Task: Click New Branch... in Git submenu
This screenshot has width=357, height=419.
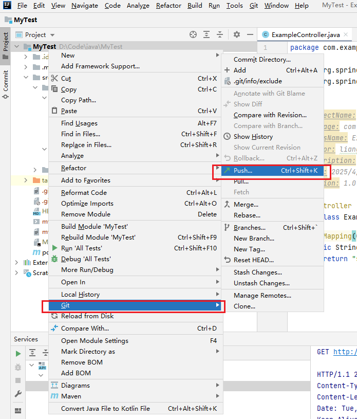Action: point(272,239)
